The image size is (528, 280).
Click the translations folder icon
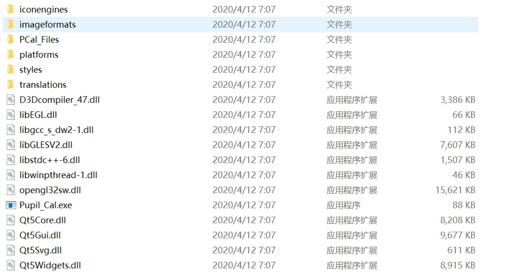11,85
